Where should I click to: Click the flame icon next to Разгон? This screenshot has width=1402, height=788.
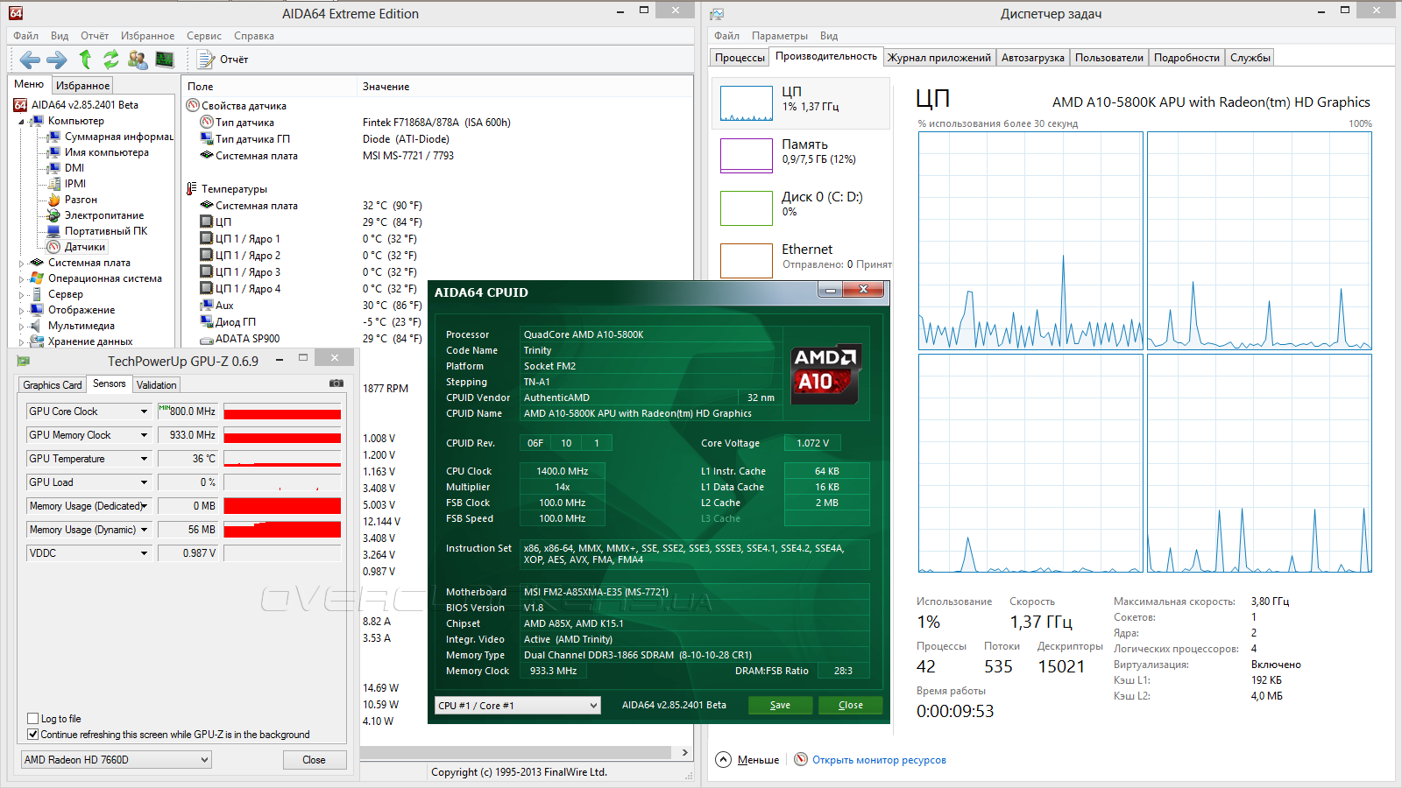53,200
